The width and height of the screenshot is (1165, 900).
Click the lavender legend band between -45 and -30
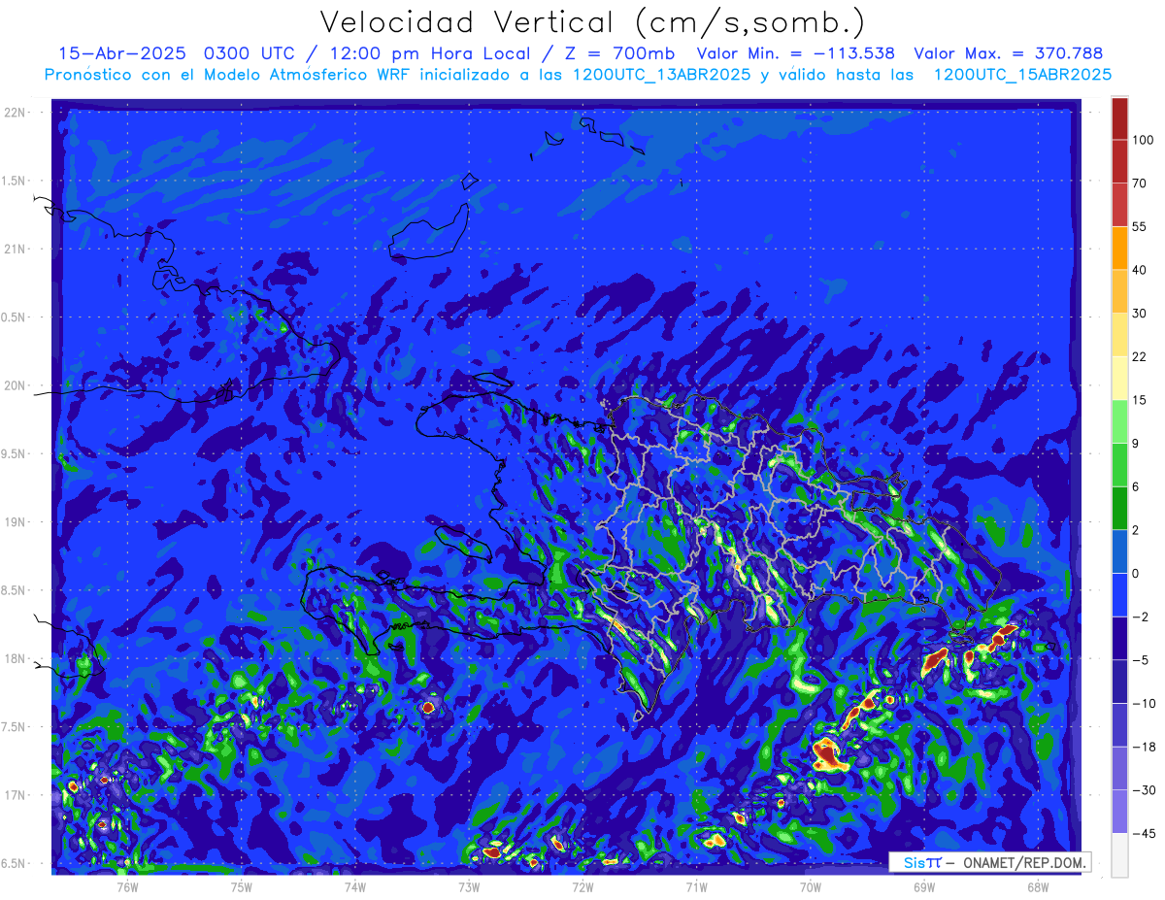[1119, 812]
